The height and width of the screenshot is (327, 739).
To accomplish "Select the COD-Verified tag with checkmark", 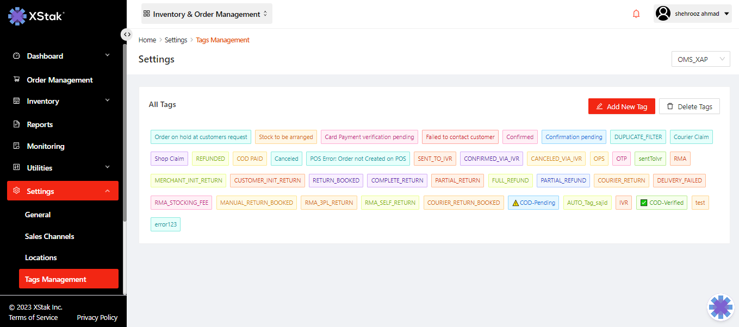I will pyautogui.click(x=661, y=203).
